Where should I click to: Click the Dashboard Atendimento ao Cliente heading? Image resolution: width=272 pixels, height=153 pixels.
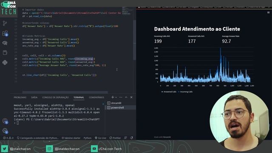coord(197,29)
